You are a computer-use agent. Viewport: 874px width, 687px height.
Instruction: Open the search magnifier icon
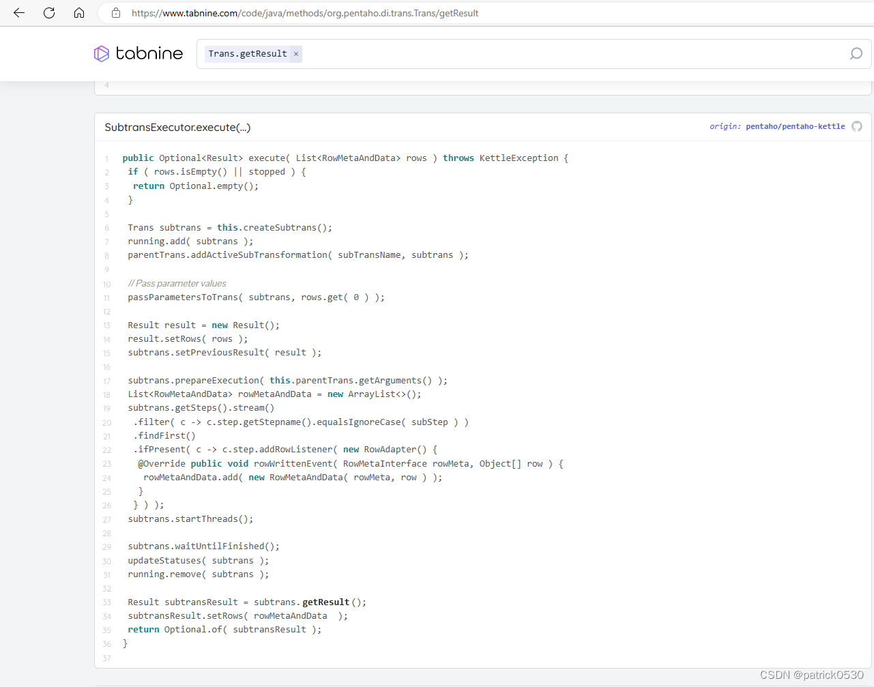click(x=856, y=53)
